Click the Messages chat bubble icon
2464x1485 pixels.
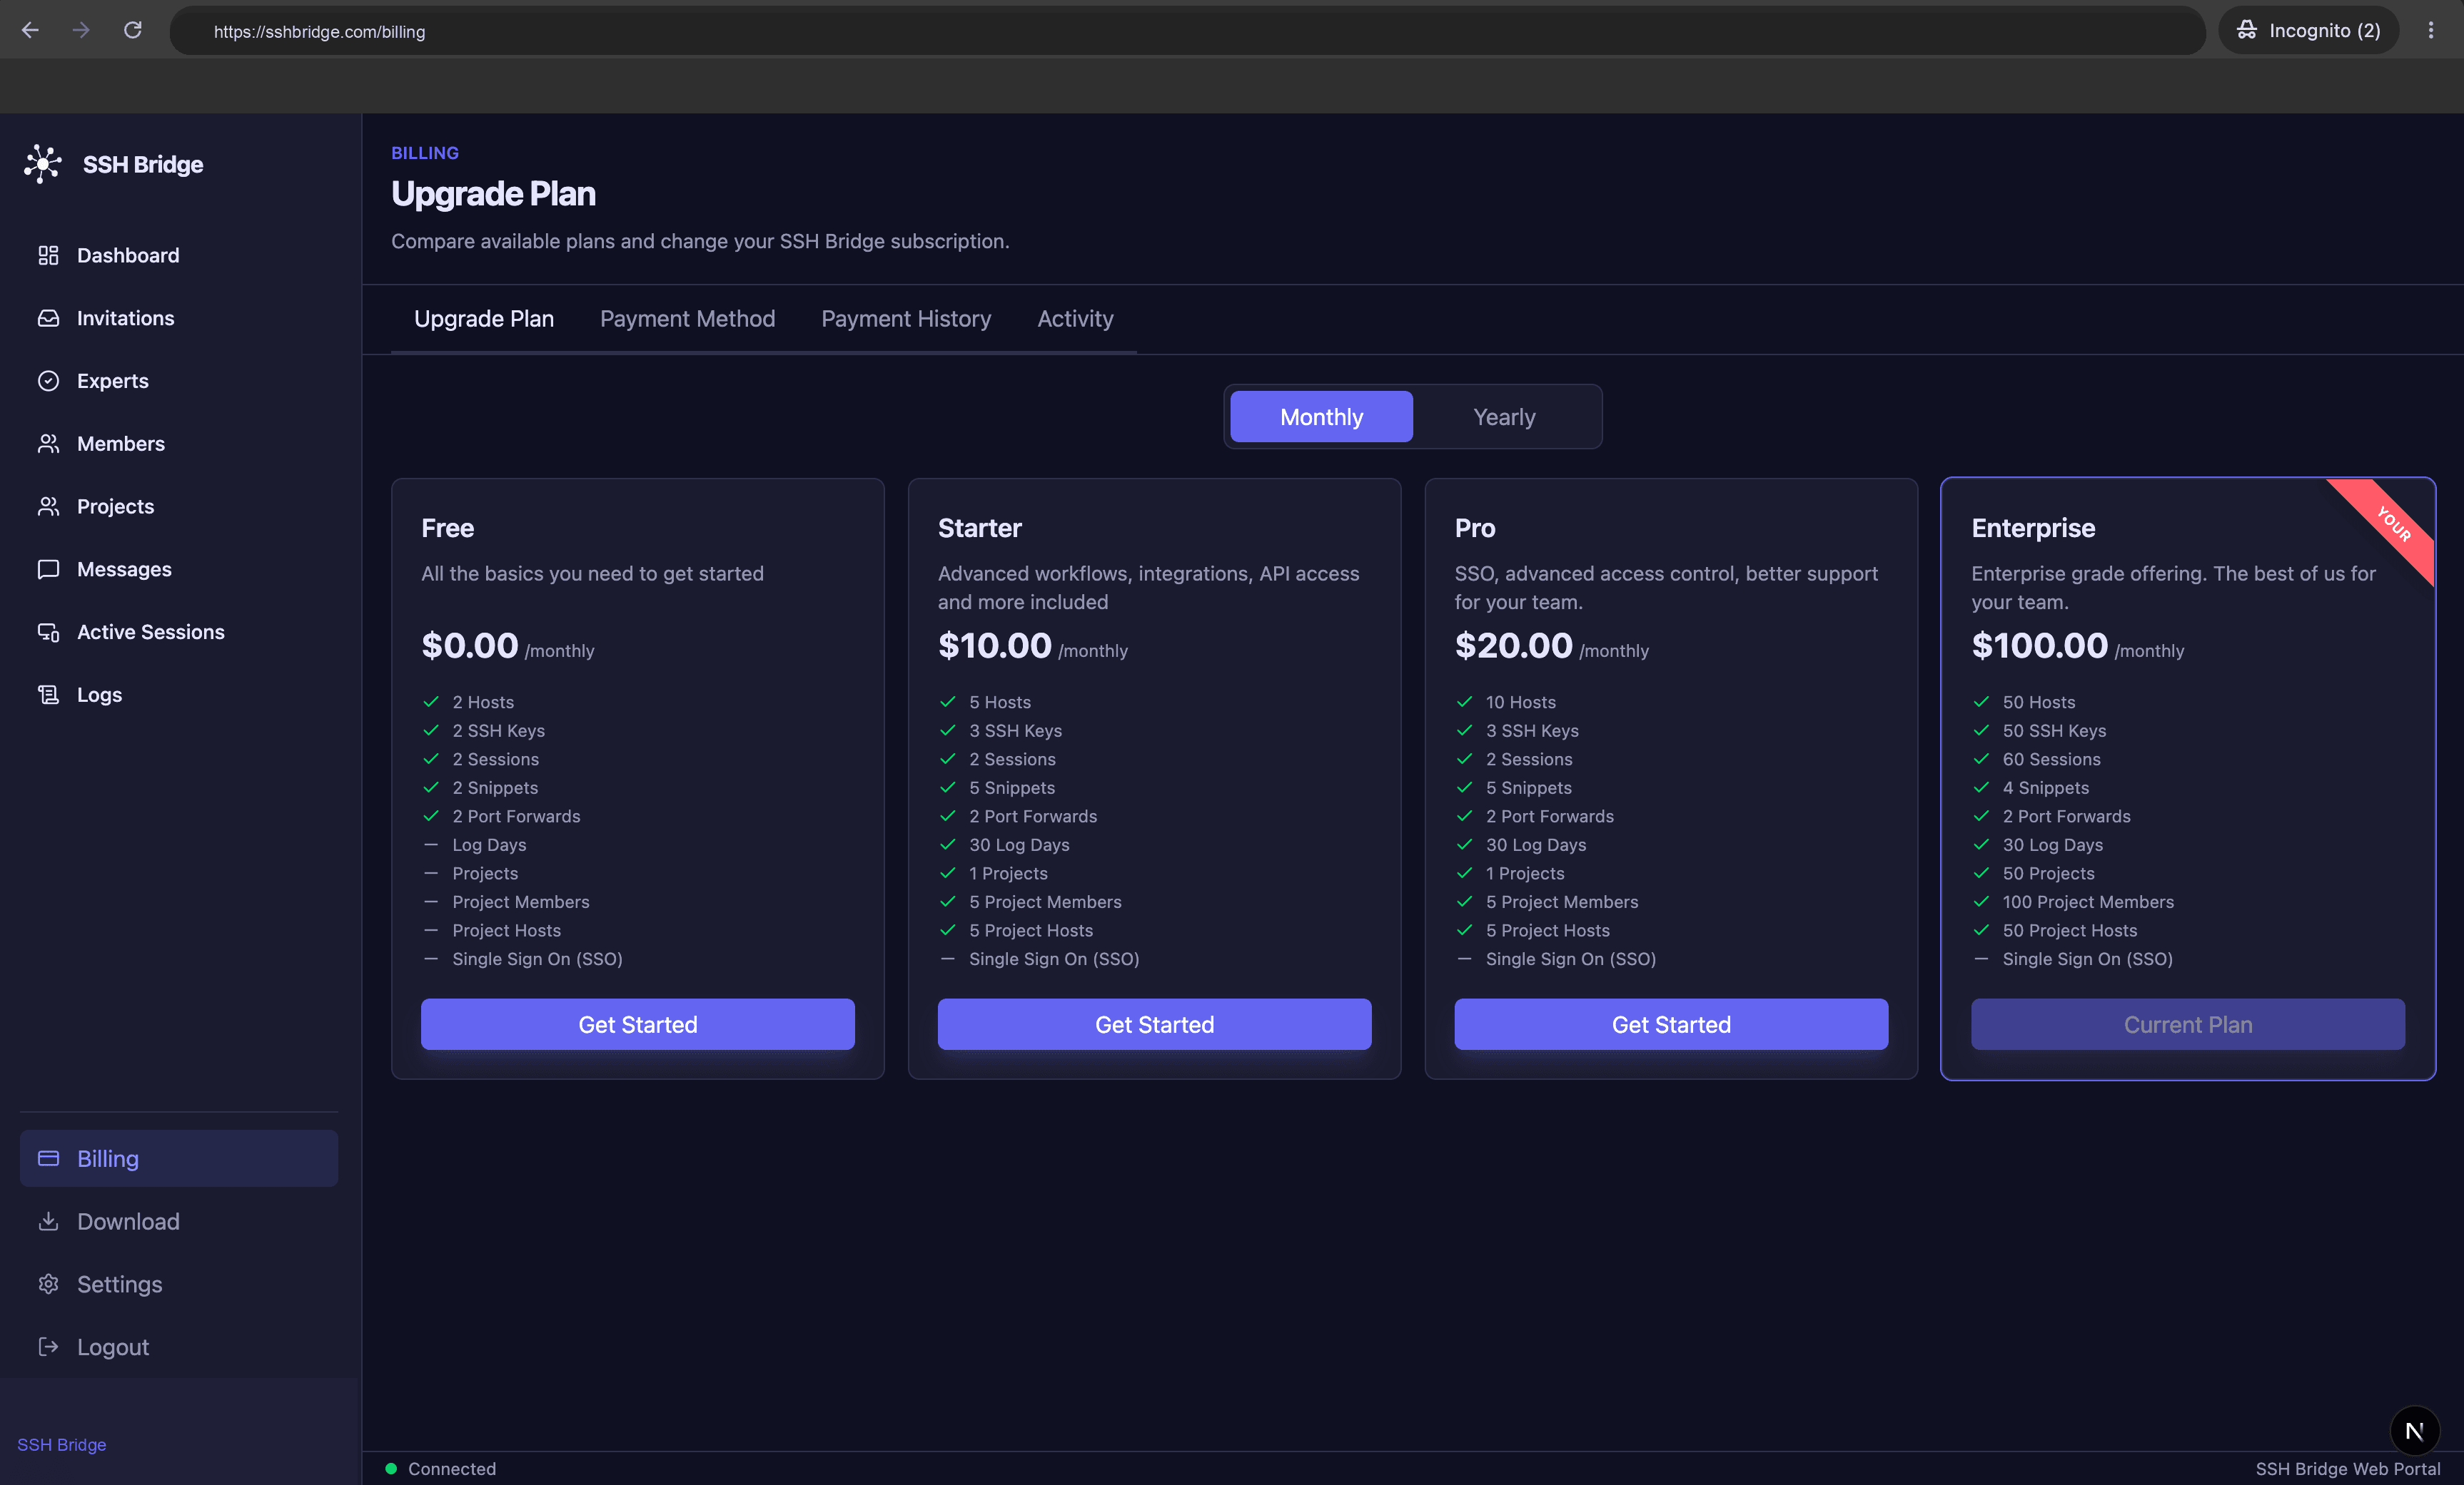pyautogui.click(x=48, y=570)
